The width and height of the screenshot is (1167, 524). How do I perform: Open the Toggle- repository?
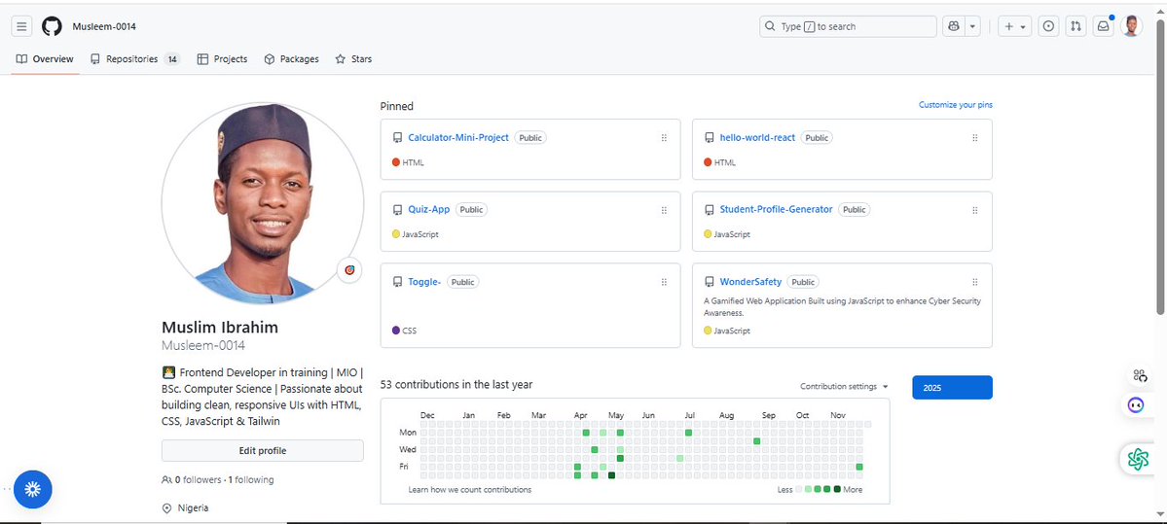424,282
